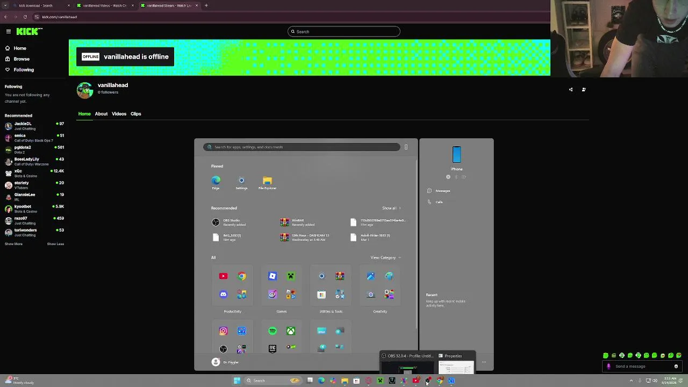The width and height of the screenshot is (688, 387).
Task: Switch to the Clips channel tab
Action: (135, 114)
